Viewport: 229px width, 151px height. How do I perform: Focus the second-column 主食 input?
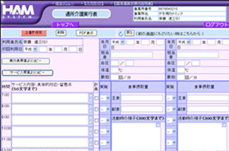(208, 98)
